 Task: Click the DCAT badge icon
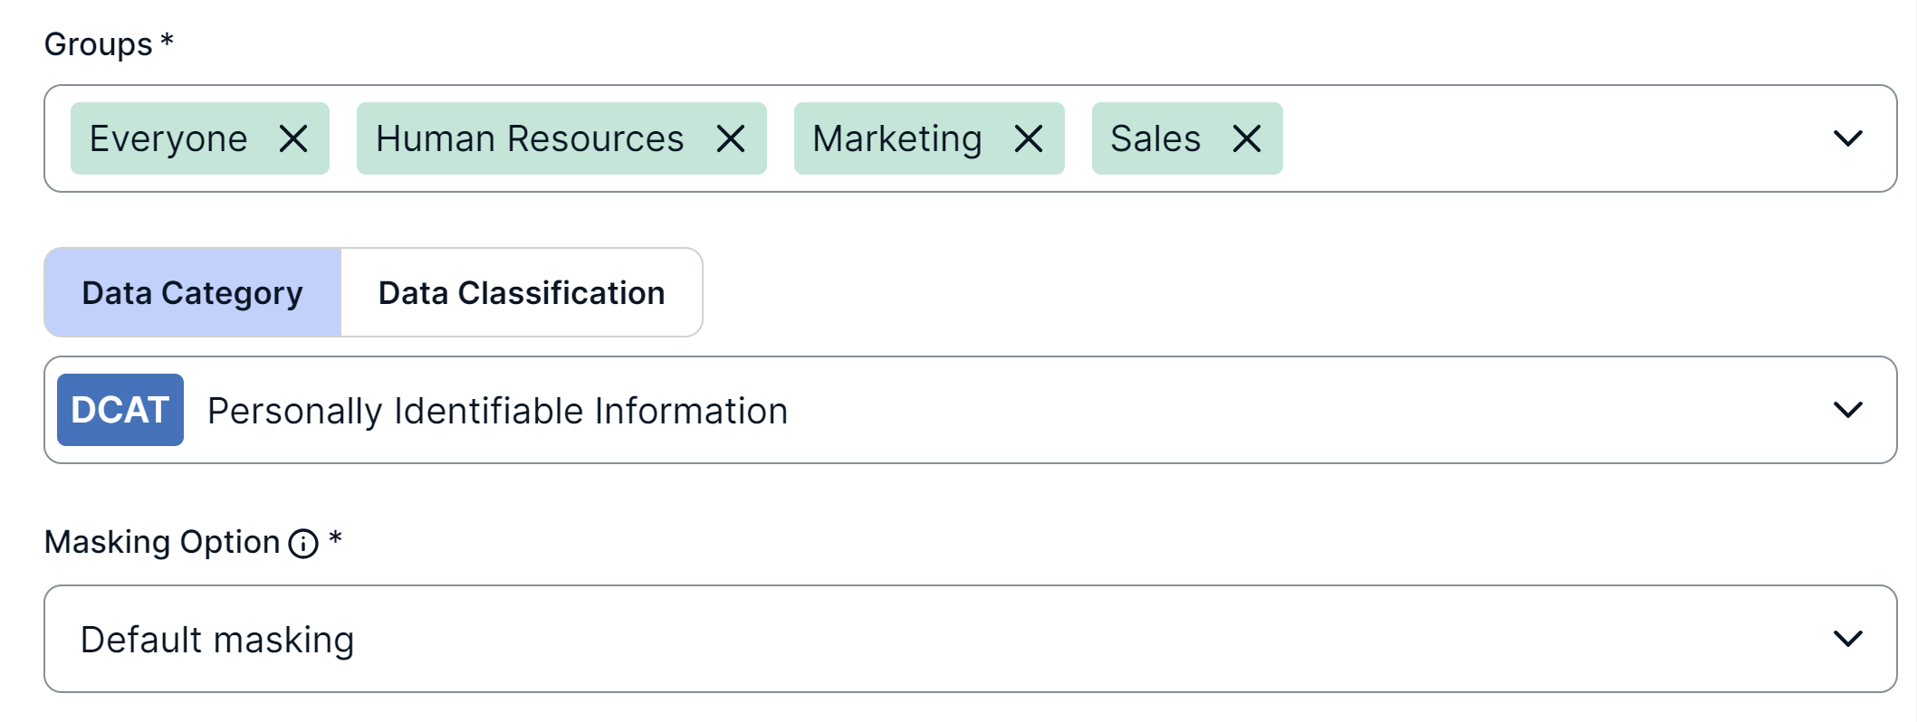tap(120, 410)
